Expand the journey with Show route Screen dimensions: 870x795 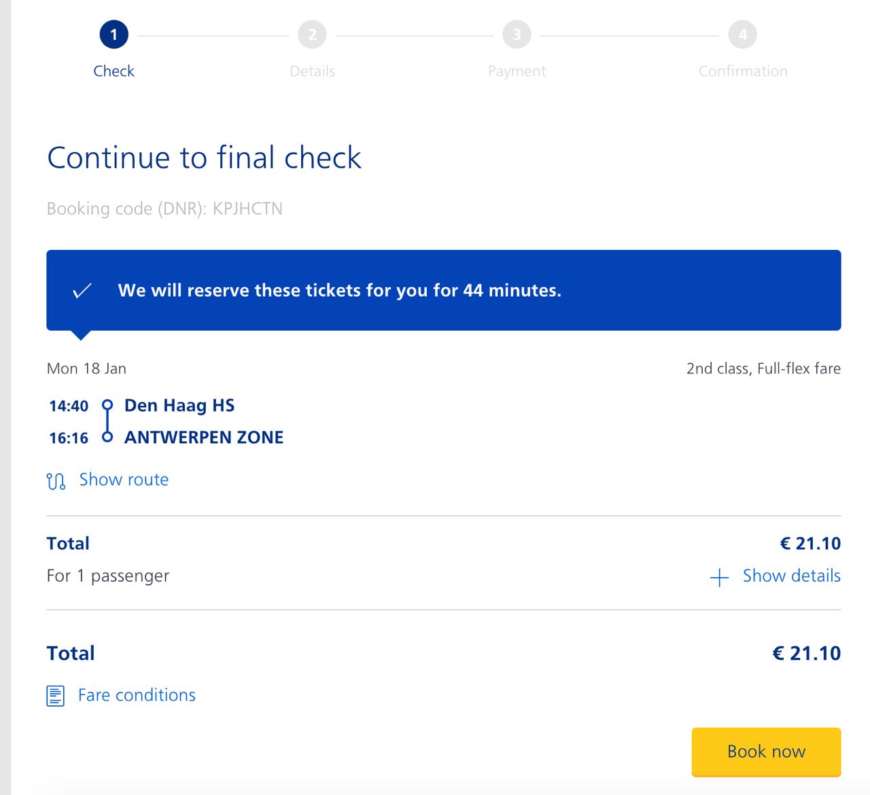[x=124, y=479]
